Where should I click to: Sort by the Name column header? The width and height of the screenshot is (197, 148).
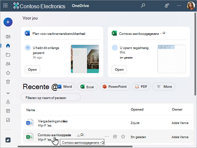pos(31,110)
